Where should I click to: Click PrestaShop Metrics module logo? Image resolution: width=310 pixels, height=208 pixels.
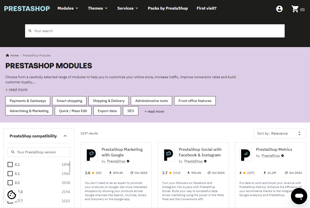(x=246, y=155)
